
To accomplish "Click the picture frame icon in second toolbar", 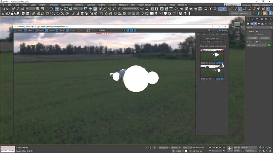I will click(152, 14).
